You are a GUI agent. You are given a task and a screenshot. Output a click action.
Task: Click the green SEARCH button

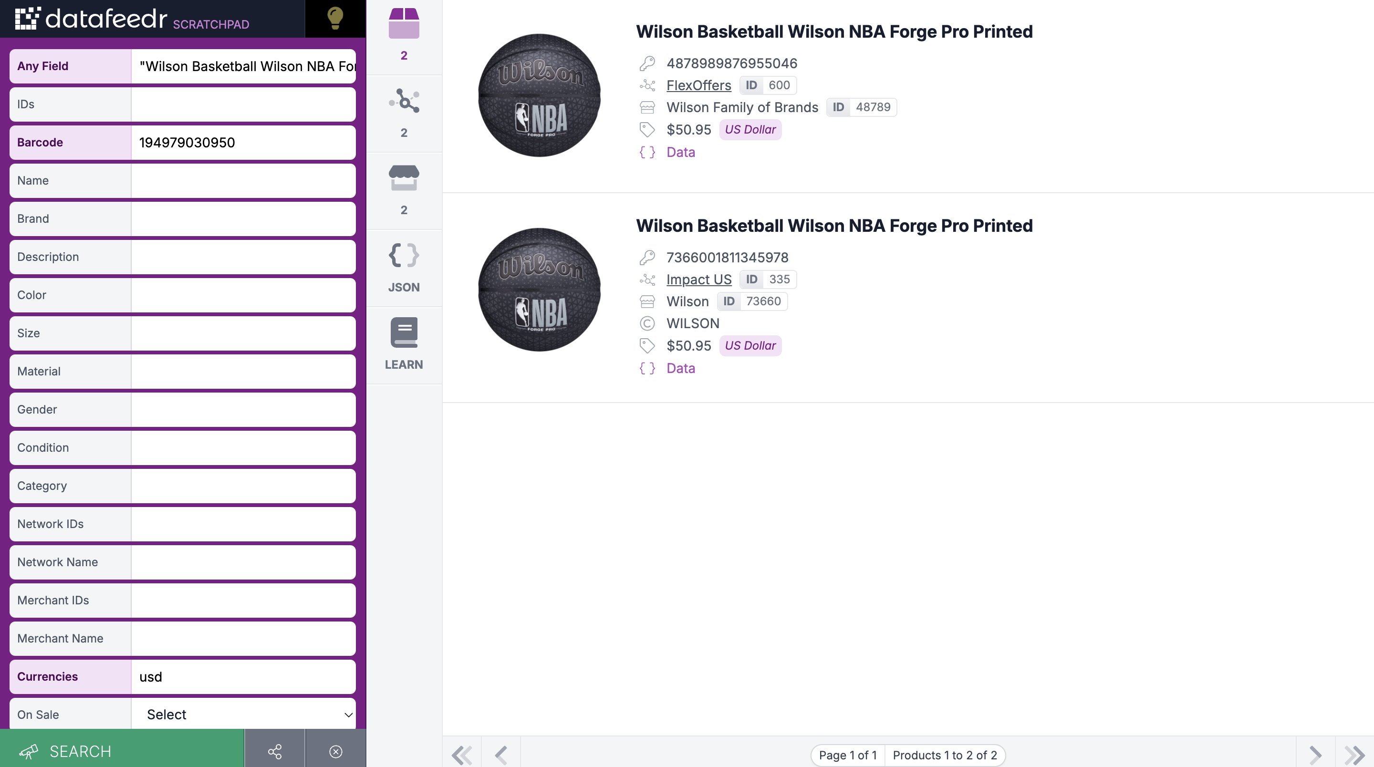pos(122,751)
